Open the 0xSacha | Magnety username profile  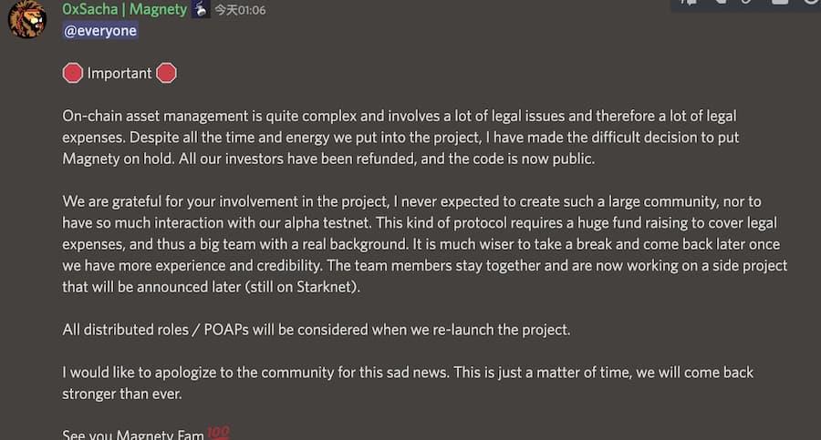tap(124, 9)
